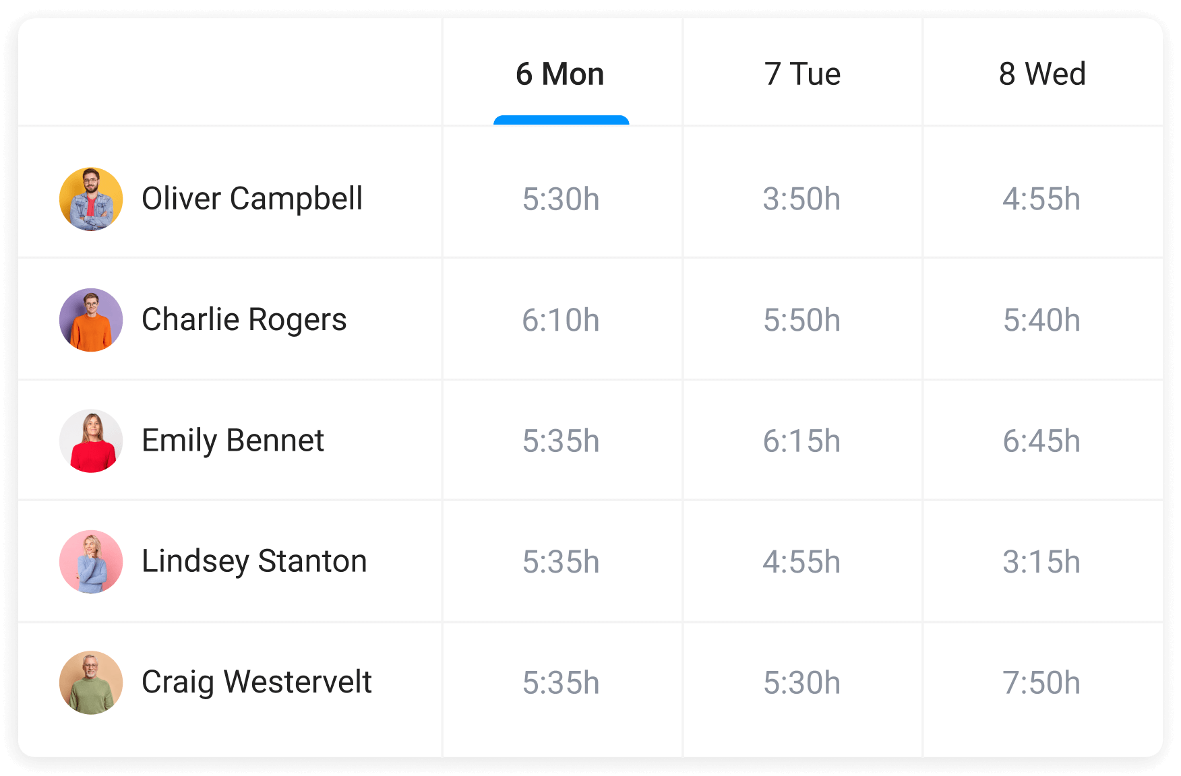Switch to the 7 Tue column
1181x776 pixels.
(x=802, y=74)
